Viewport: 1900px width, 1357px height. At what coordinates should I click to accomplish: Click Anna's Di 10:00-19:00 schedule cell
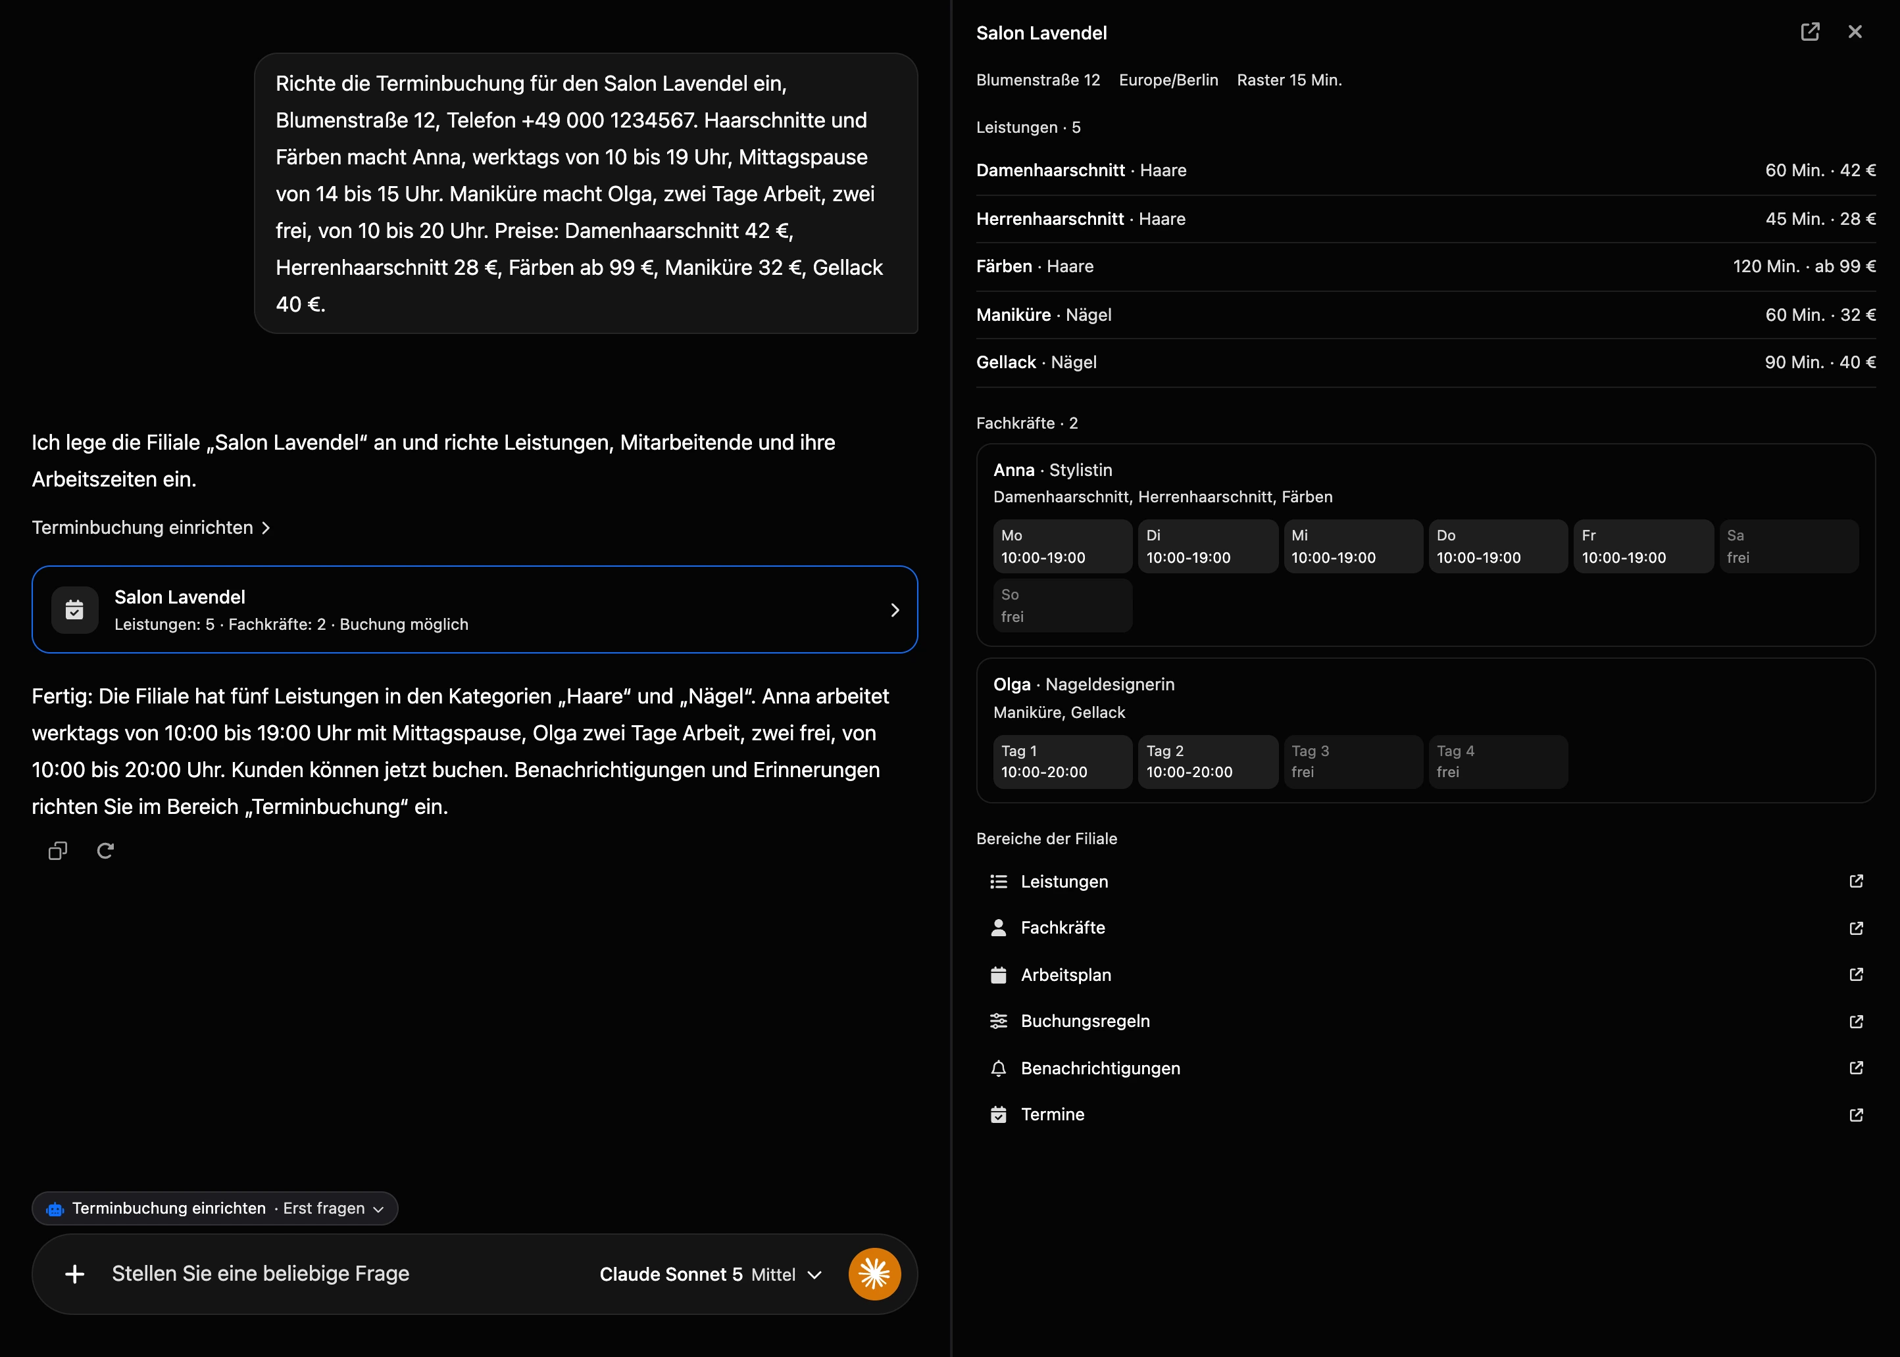click(1208, 546)
